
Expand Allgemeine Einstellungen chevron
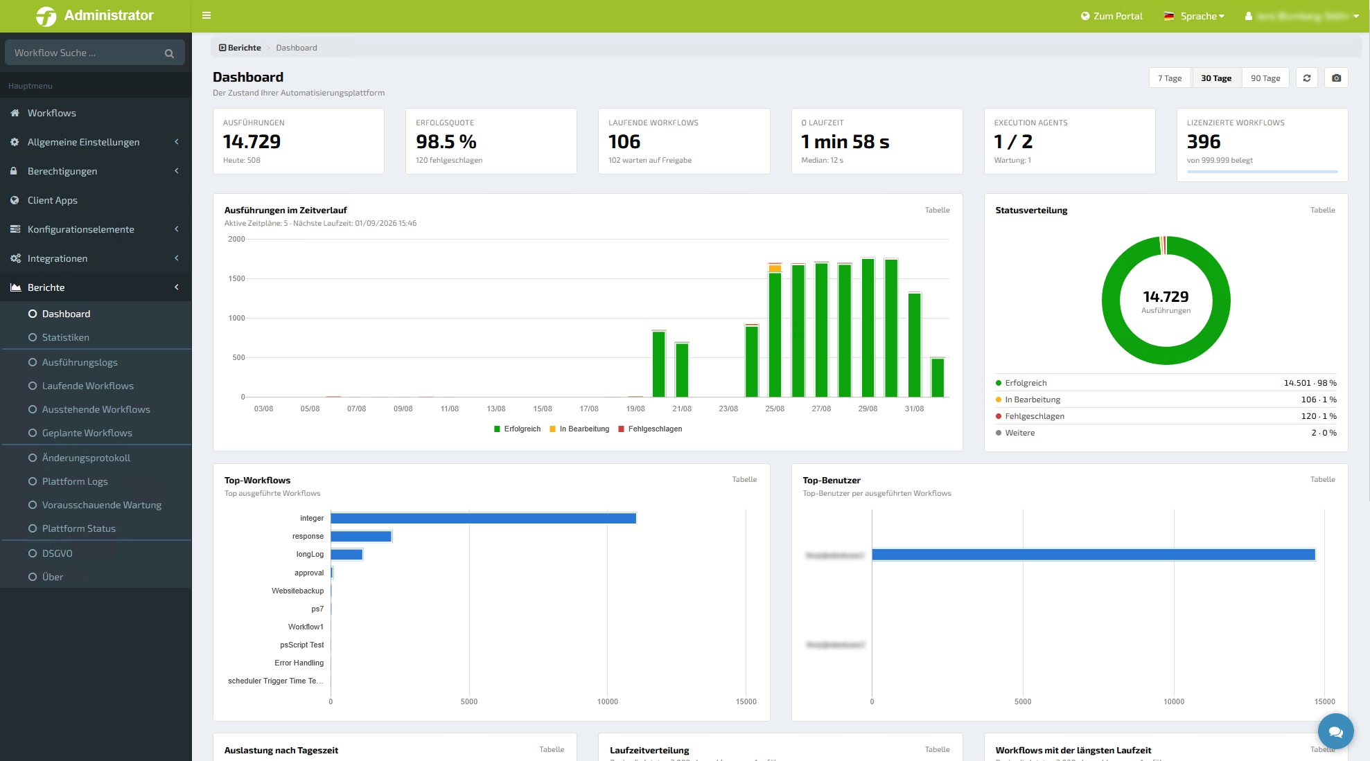[x=177, y=142]
